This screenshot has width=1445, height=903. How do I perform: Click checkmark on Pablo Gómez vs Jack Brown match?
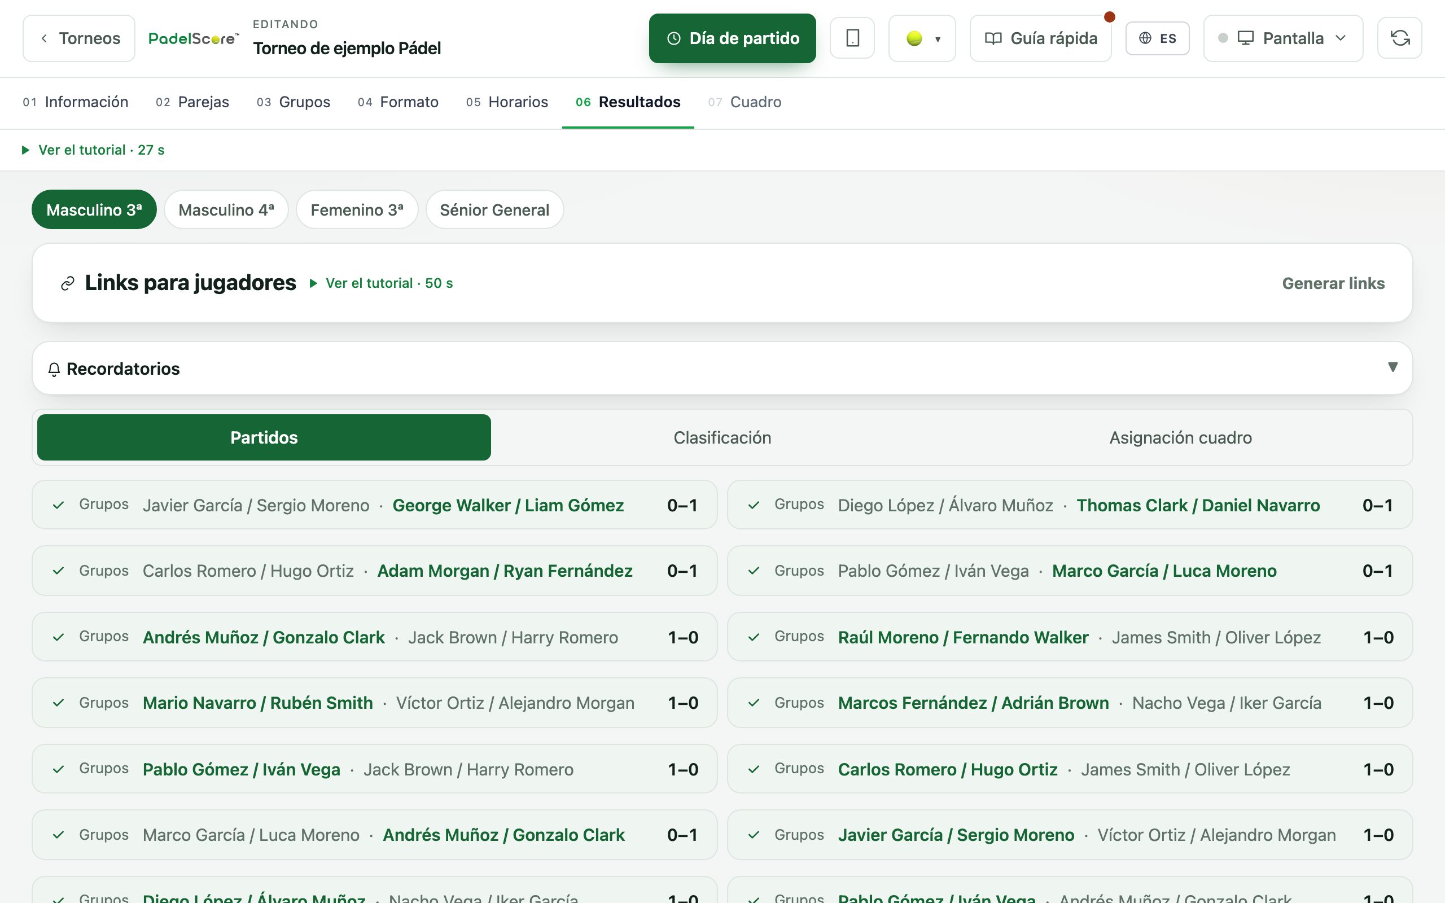pyautogui.click(x=59, y=769)
